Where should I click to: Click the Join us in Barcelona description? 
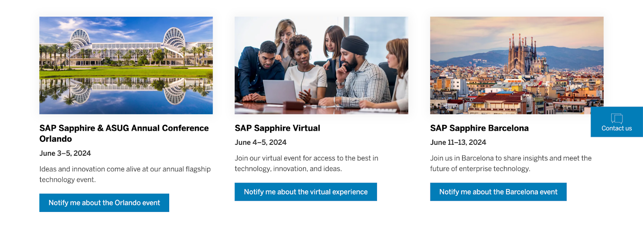[x=510, y=163]
